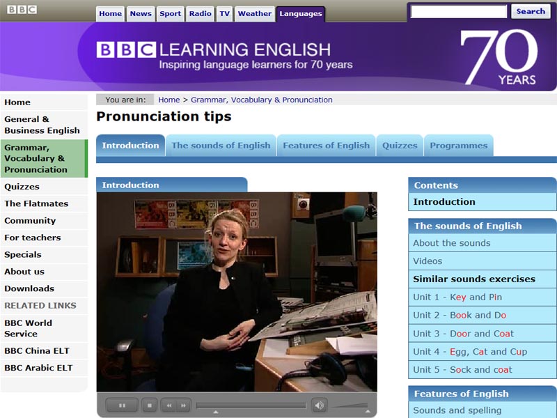Open the Programmes tab

coord(459,146)
